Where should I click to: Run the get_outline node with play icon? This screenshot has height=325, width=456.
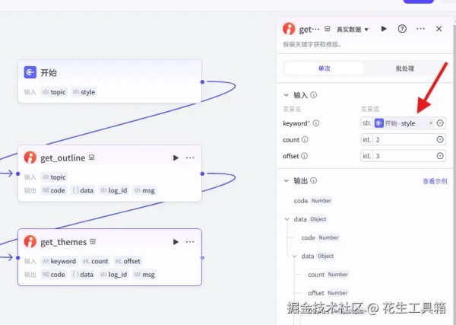(176, 158)
